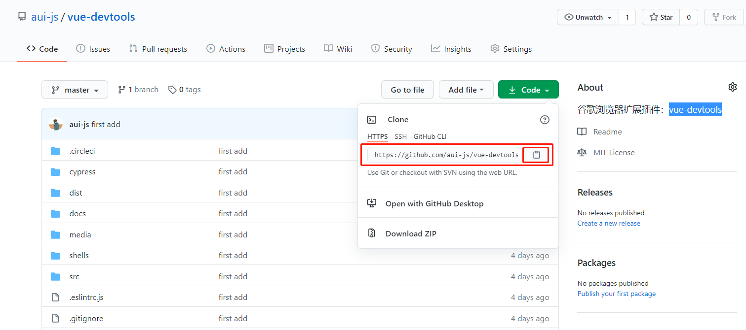The width and height of the screenshot is (746, 330).
Task: View the 1 branch link
Action: point(138,90)
